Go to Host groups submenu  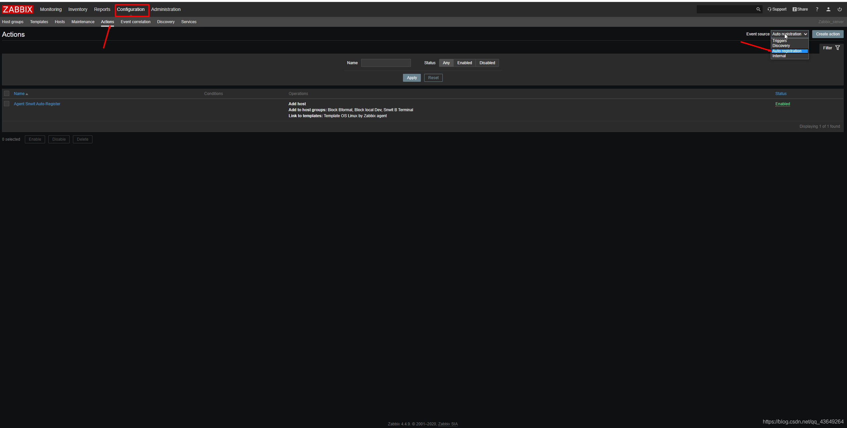(13, 22)
